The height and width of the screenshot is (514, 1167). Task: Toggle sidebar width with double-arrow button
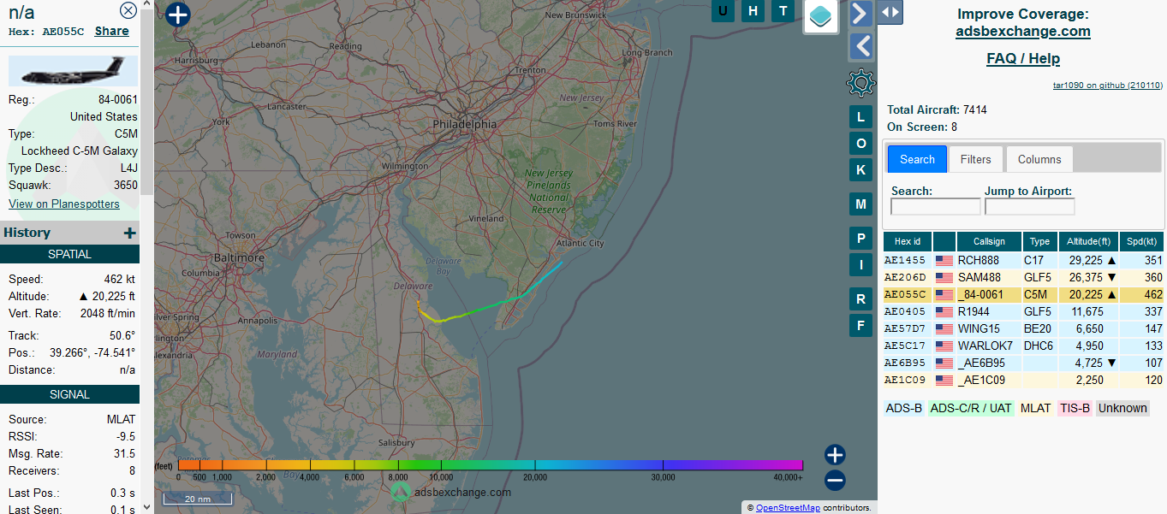coord(890,11)
